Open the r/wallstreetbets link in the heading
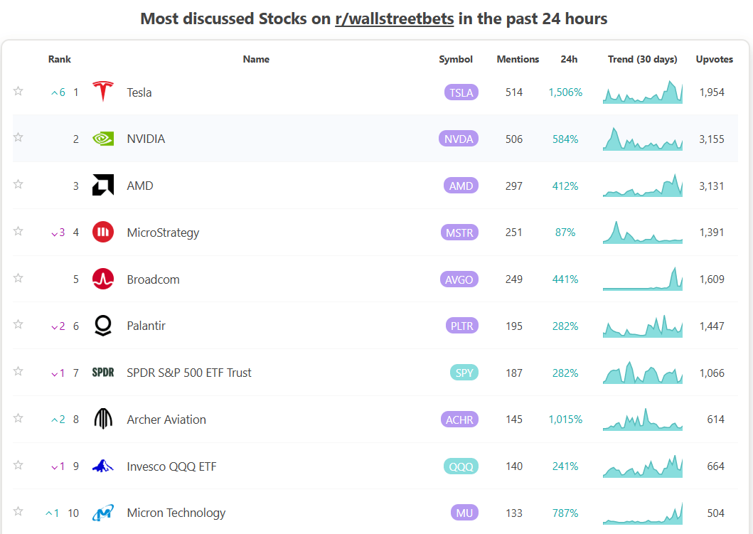The height and width of the screenshot is (534, 753). (394, 18)
